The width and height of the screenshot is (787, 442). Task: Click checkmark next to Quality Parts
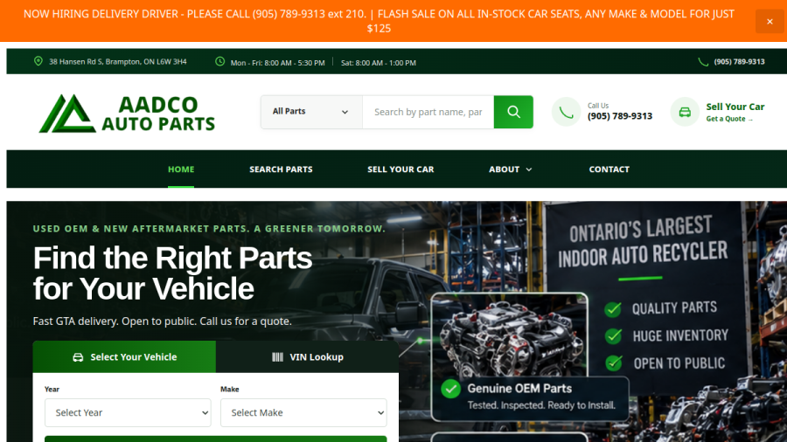pyautogui.click(x=613, y=309)
